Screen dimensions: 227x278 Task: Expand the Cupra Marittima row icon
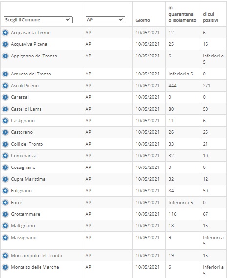tap(5, 179)
